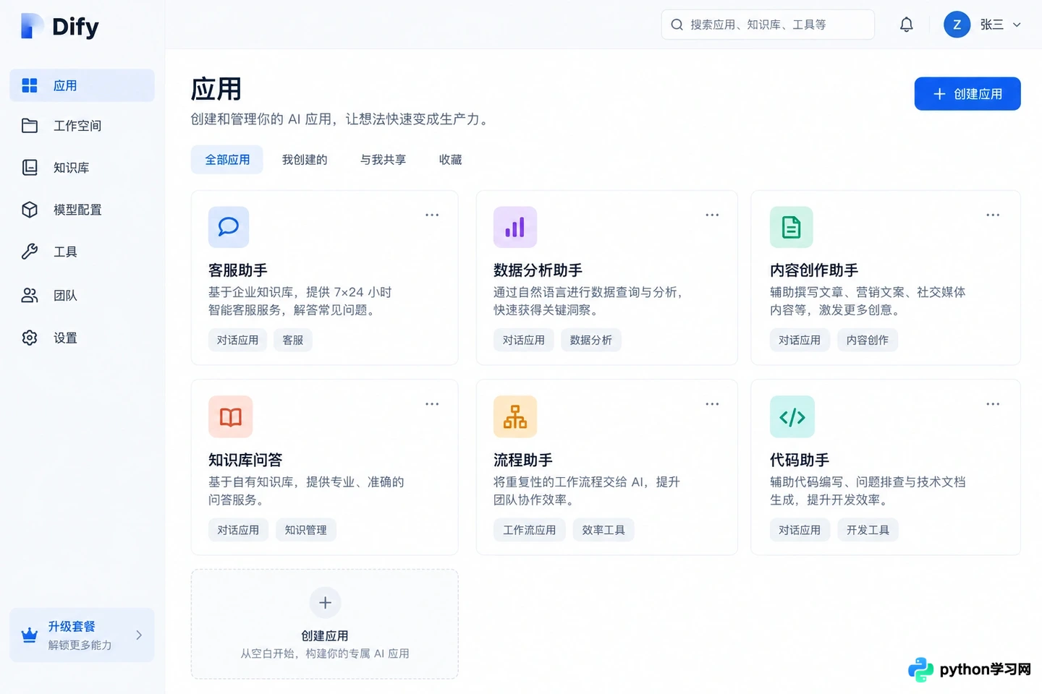Click the plus icon inside 创建应用 button

click(x=939, y=94)
